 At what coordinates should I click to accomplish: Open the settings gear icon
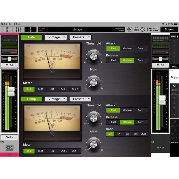point(143,30)
